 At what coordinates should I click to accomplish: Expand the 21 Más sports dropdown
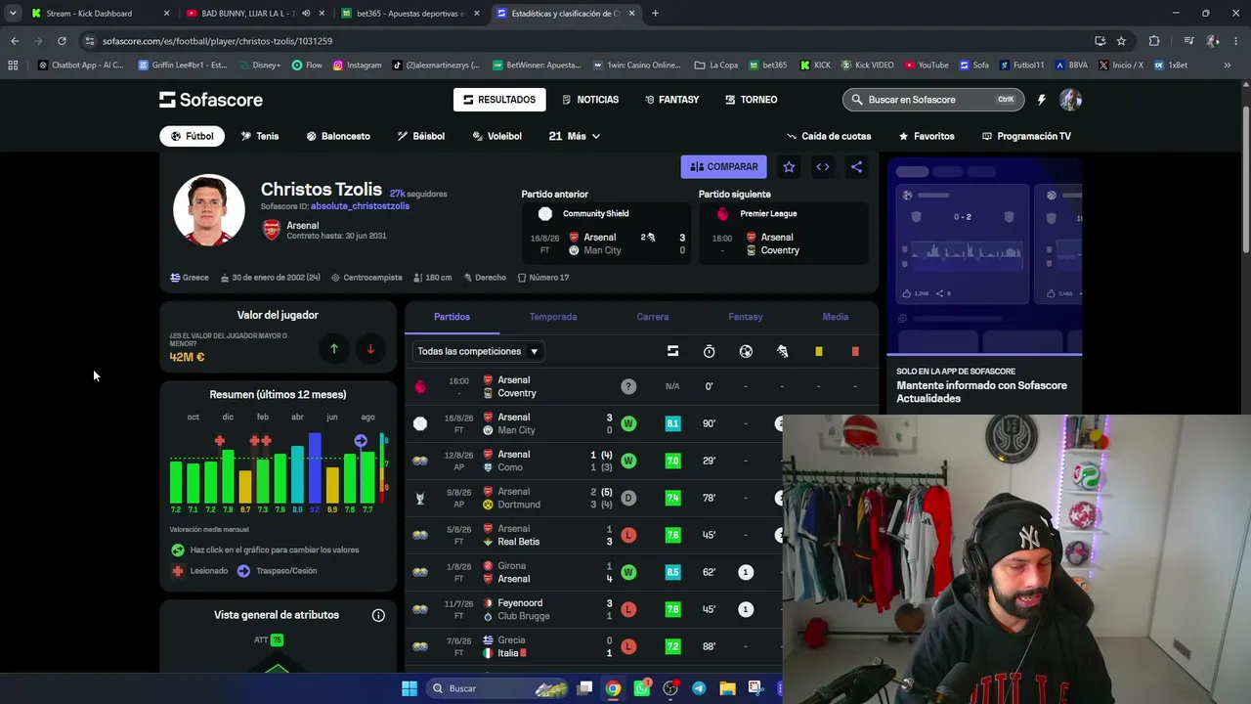575,136
